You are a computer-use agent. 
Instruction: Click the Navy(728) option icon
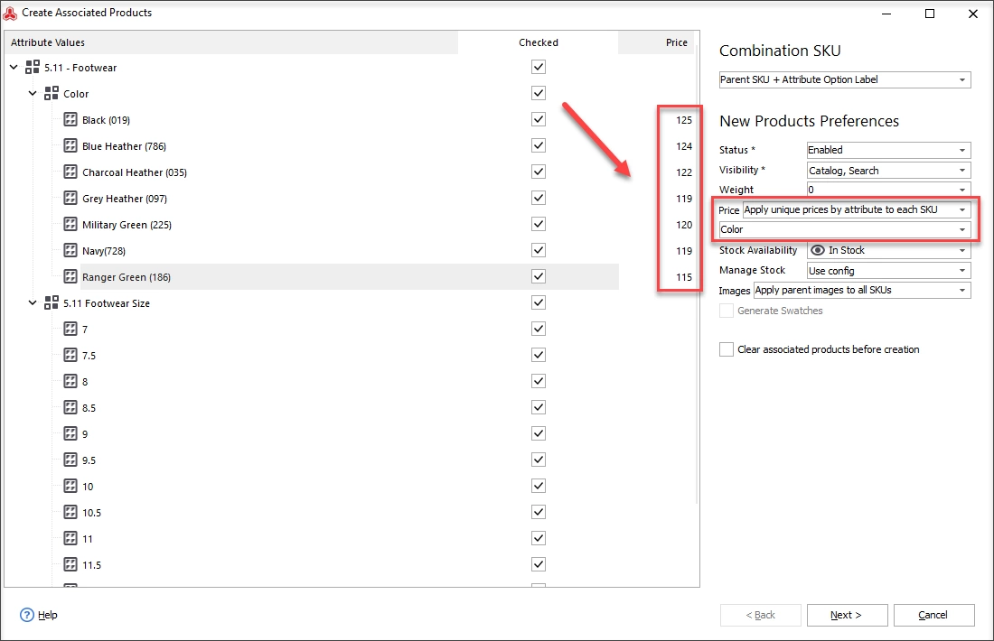[x=70, y=250]
